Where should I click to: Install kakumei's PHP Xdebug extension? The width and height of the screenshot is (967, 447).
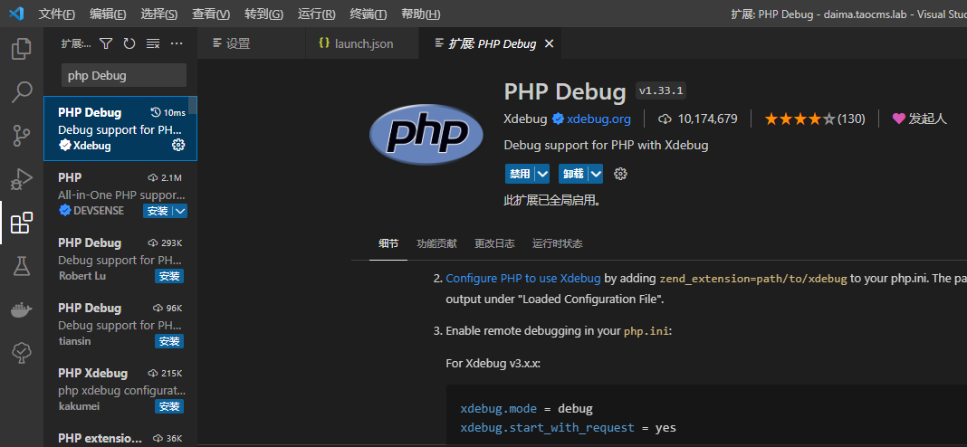pos(169,406)
